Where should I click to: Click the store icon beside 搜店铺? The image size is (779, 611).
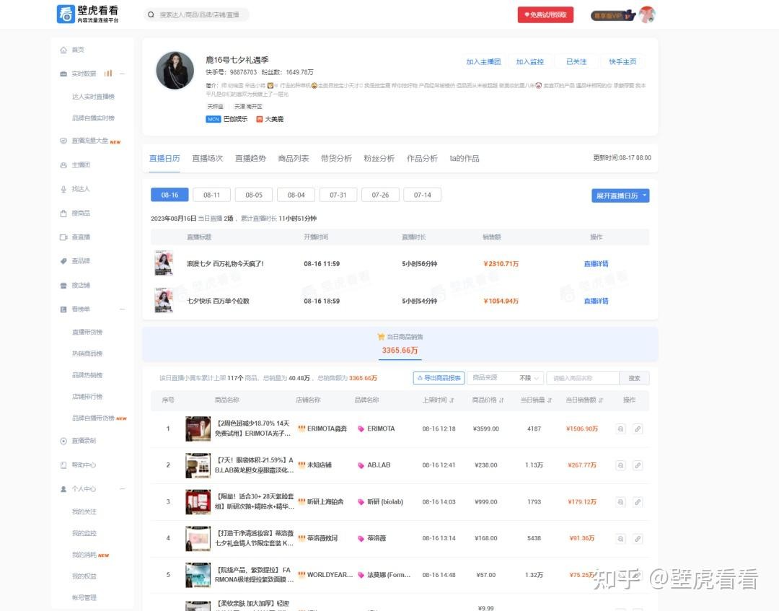(63, 285)
